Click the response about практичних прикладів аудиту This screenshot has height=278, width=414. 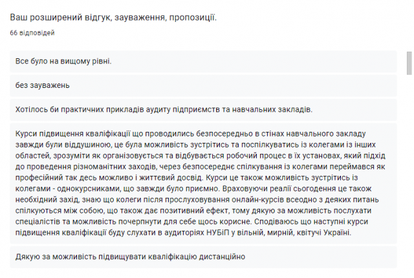tap(203, 110)
